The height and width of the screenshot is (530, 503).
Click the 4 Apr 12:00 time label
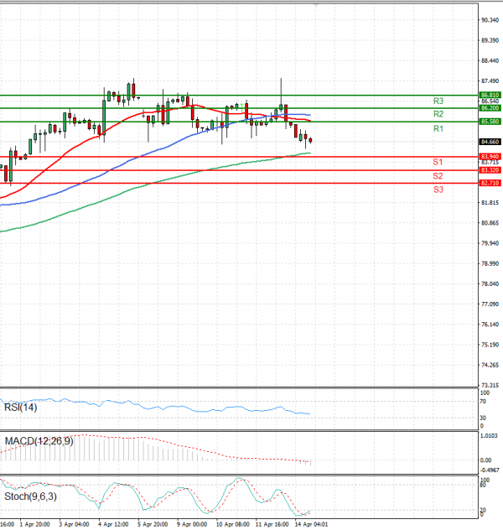(113, 525)
